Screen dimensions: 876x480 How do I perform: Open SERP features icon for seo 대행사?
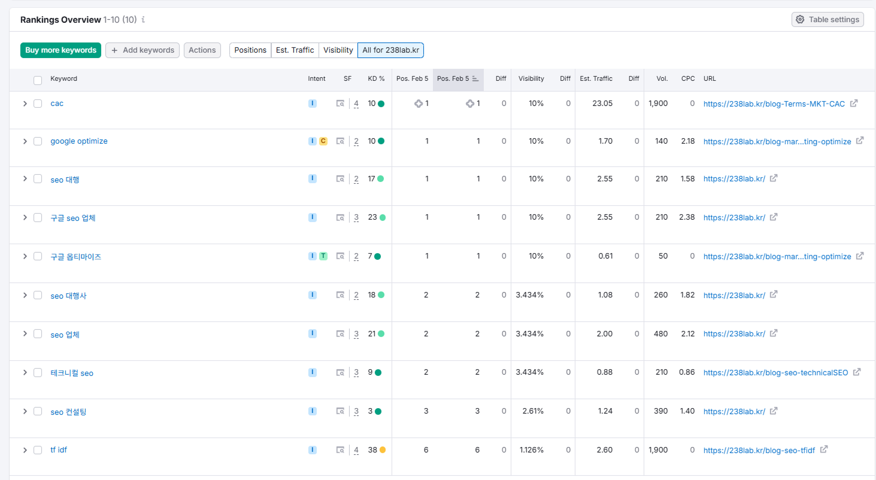click(340, 295)
